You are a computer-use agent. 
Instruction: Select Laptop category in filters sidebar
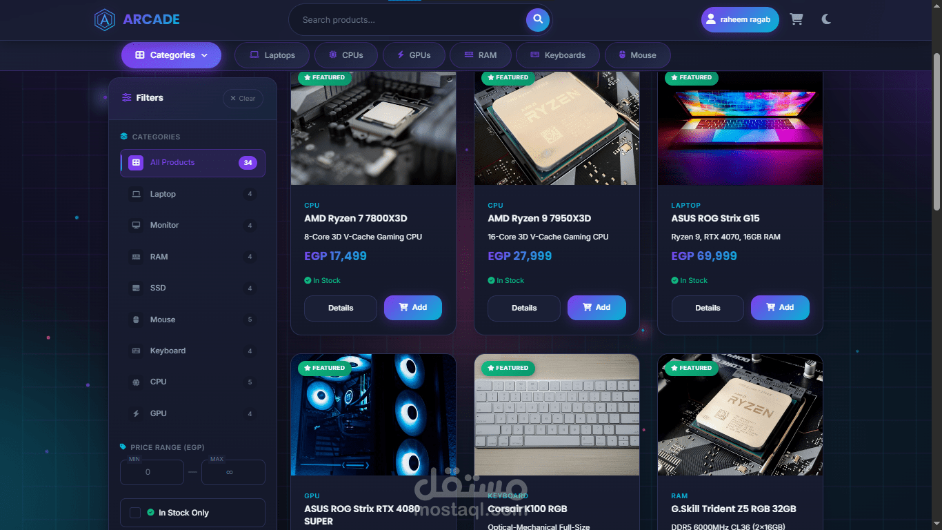coord(192,194)
